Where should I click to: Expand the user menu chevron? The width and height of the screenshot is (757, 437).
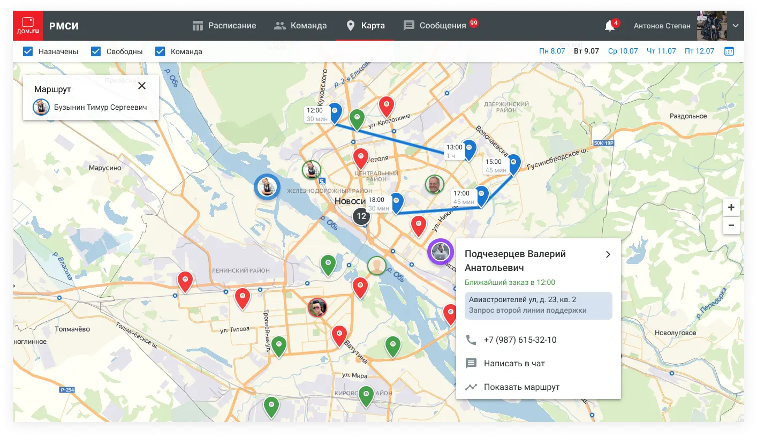pyautogui.click(x=735, y=26)
